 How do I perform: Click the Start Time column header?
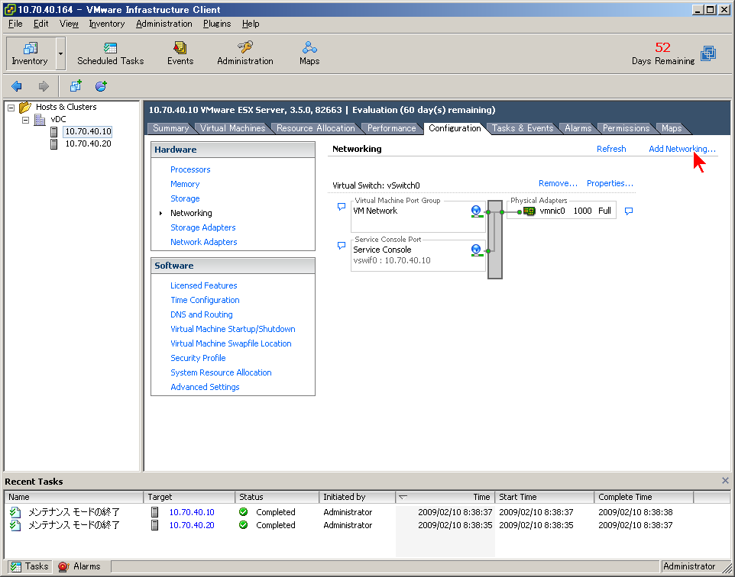click(x=545, y=497)
